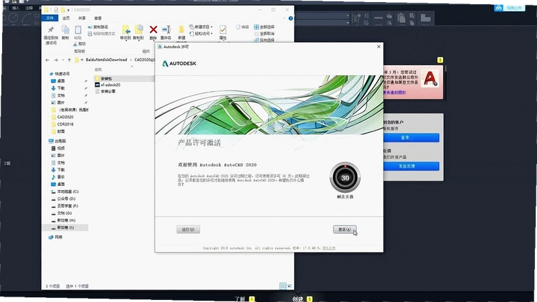Switch to the 共享 ribbon tab
The height and width of the screenshot is (302, 537).
82,18
